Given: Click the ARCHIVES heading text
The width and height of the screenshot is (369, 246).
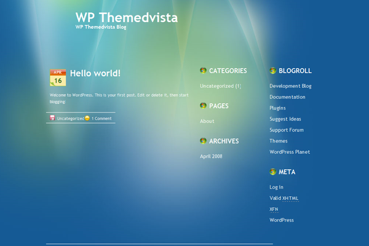Looking at the screenshot, I should tap(224, 141).
